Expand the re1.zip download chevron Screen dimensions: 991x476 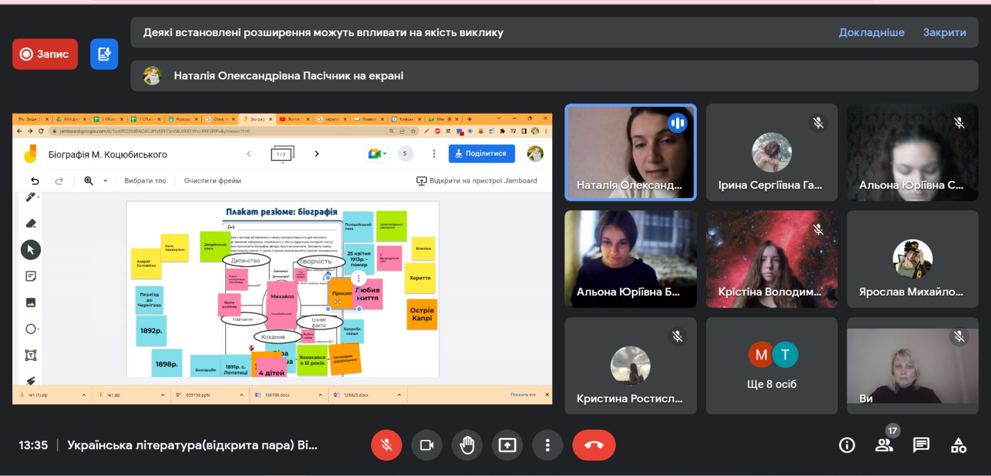(162, 395)
